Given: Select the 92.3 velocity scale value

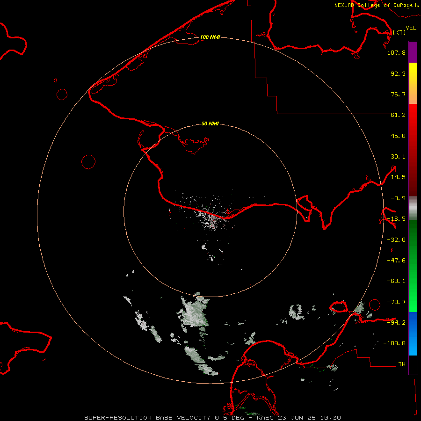Looking at the screenshot, I should coord(398,73).
